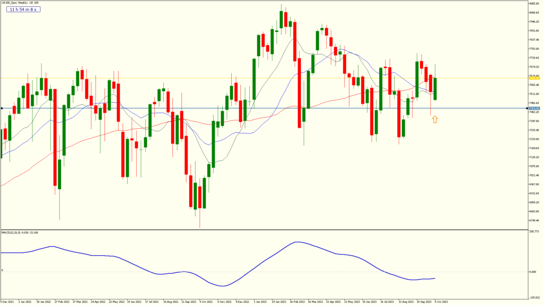This screenshot has width=543, height=305.
Task: Click the 7511.00 price axis label
Action: [x=533, y=94]
